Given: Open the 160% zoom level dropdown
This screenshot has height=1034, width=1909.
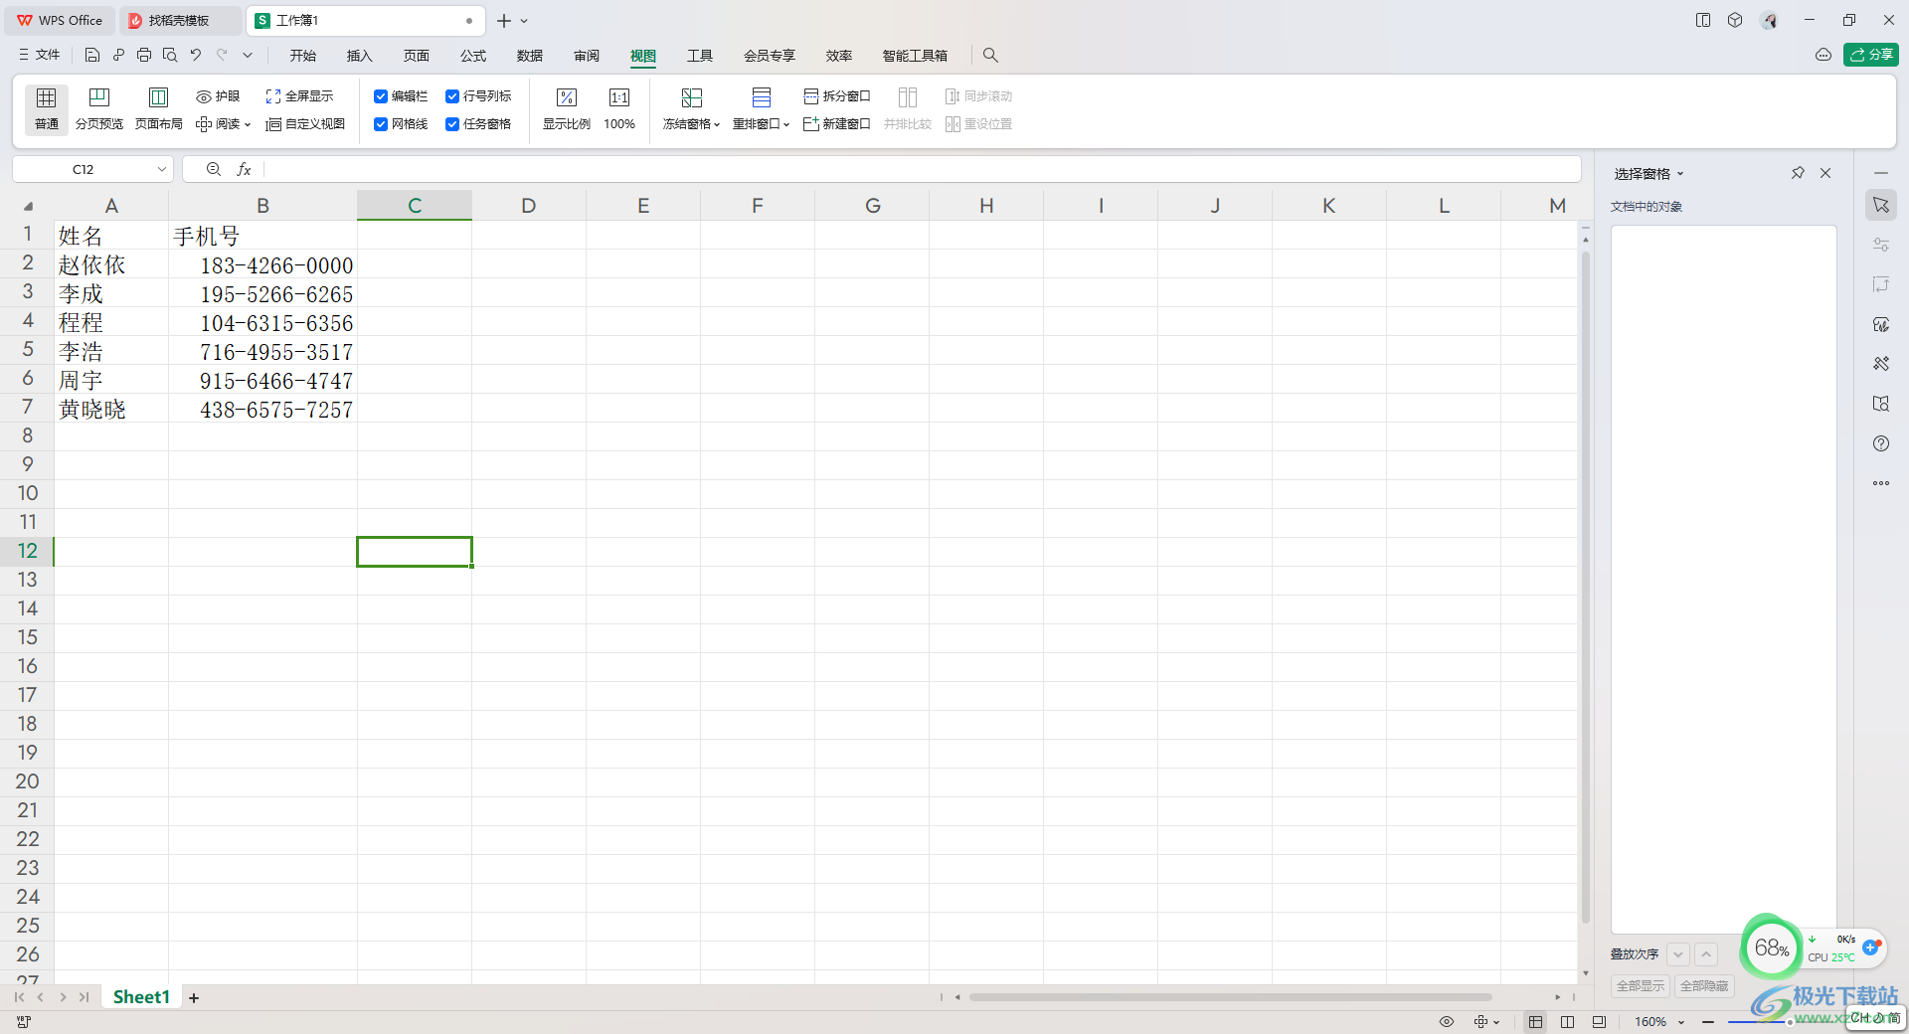Looking at the screenshot, I should [1681, 1022].
